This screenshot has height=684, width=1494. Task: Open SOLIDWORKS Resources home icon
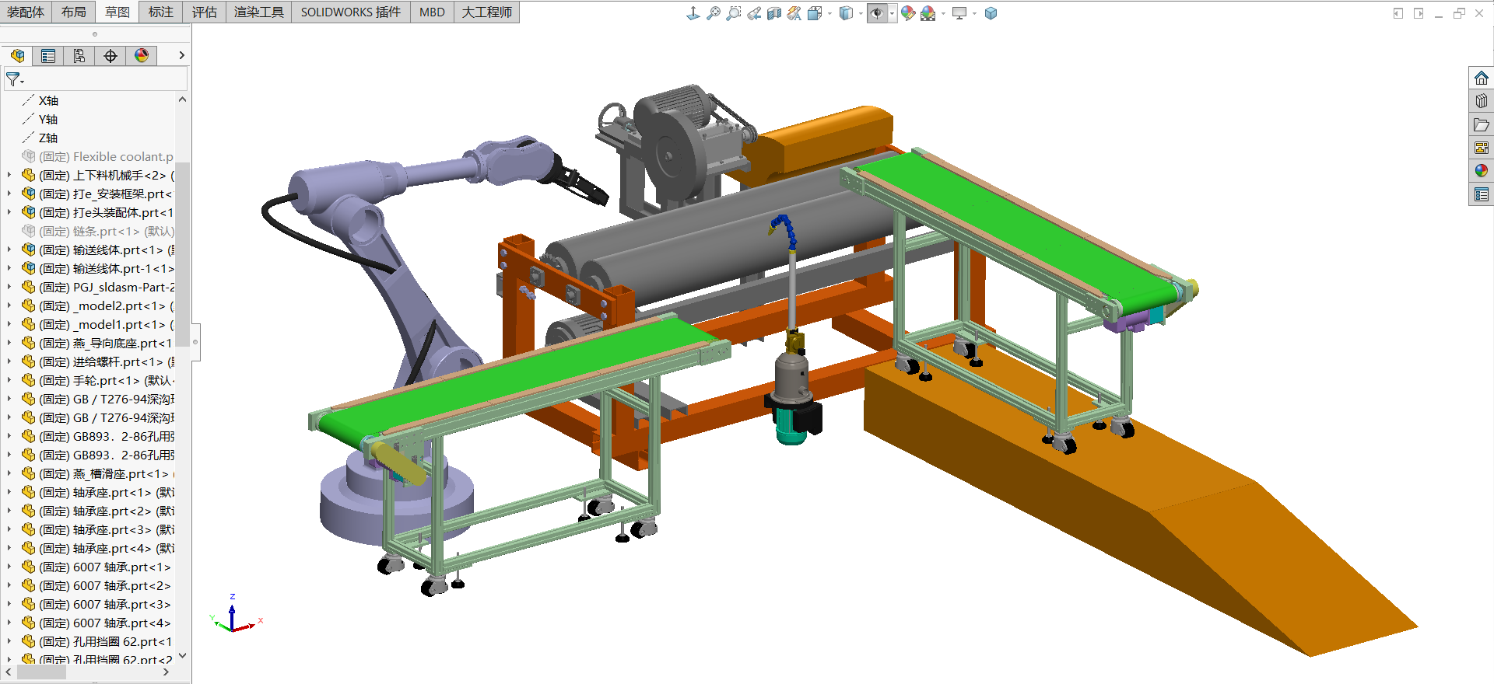click(1481, 78)
